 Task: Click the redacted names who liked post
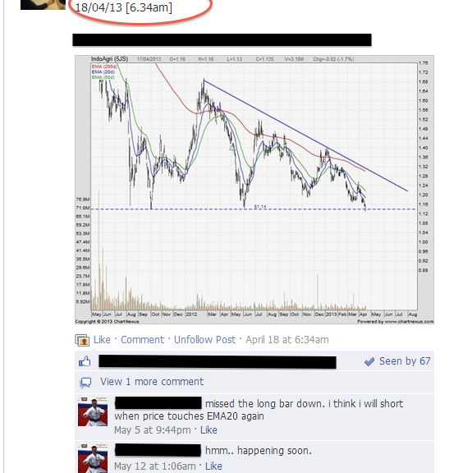tap(218, 361)
